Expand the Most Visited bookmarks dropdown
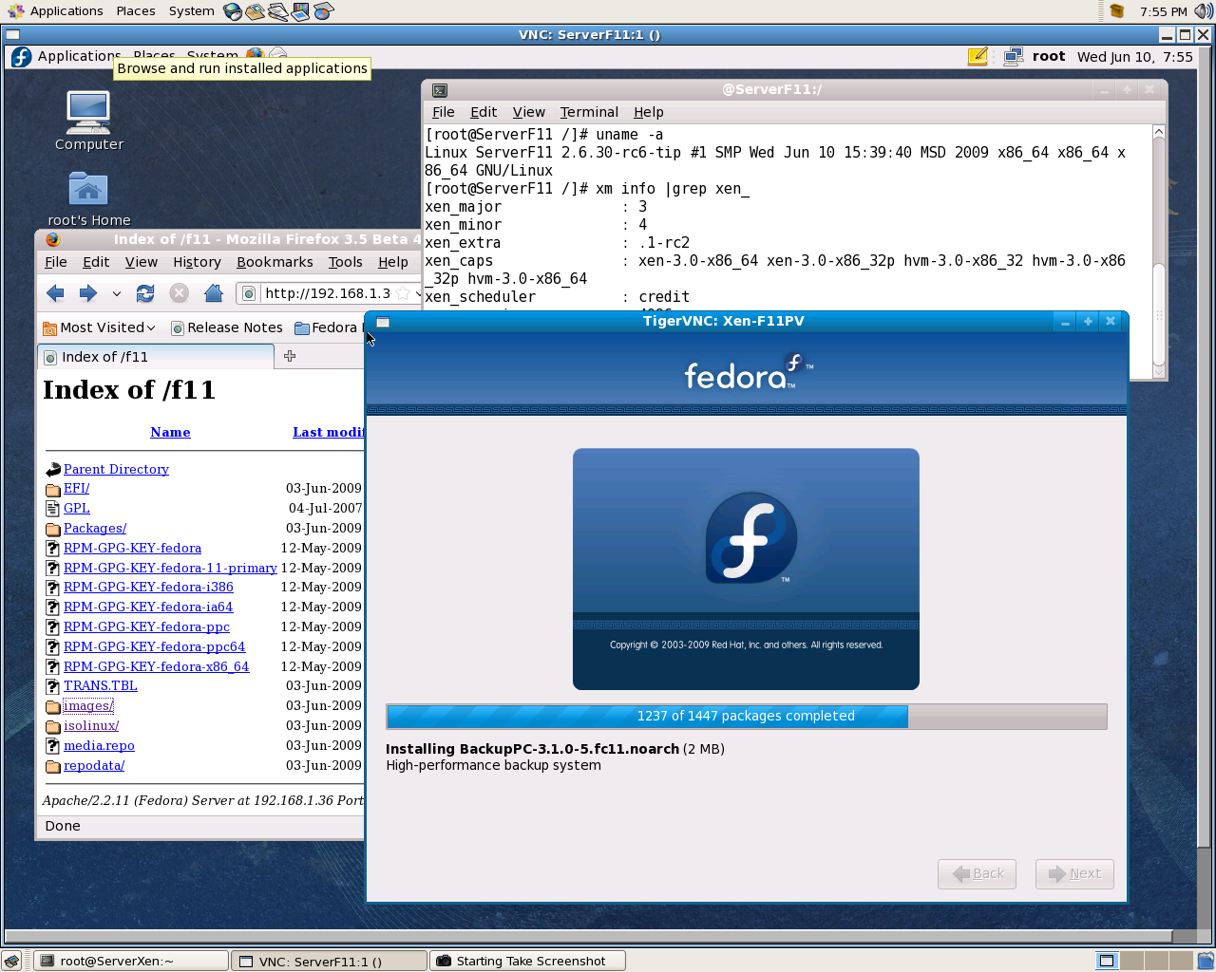The width and height of the screenshot is (1216, 972). (x=100, y=327)
